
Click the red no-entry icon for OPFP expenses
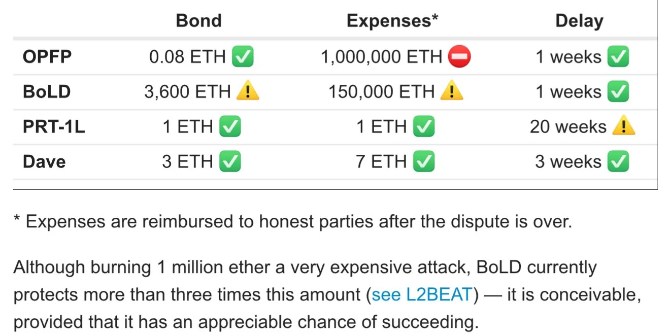(459, 57)
